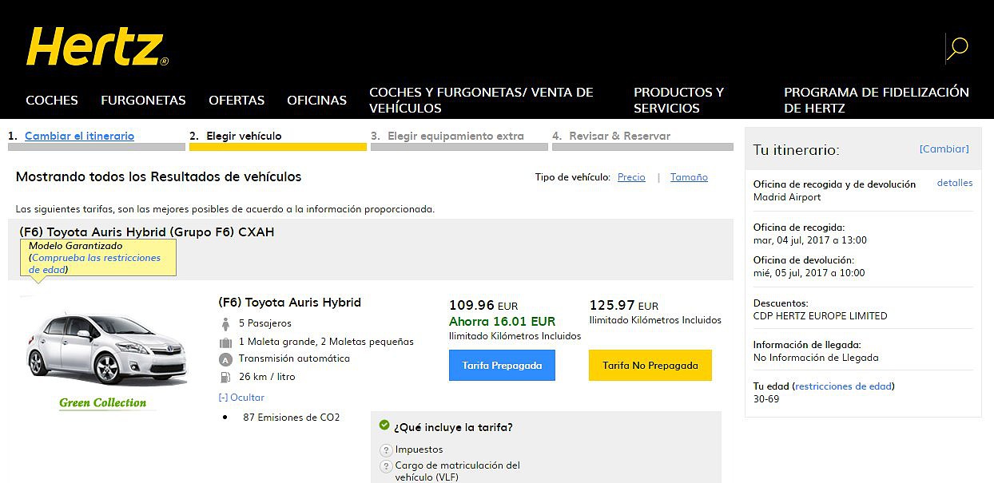Click the CDP HERTZ EUROPE LIMITED discount text
This screenshot has height=483, width=994.
tap(820, 316)
